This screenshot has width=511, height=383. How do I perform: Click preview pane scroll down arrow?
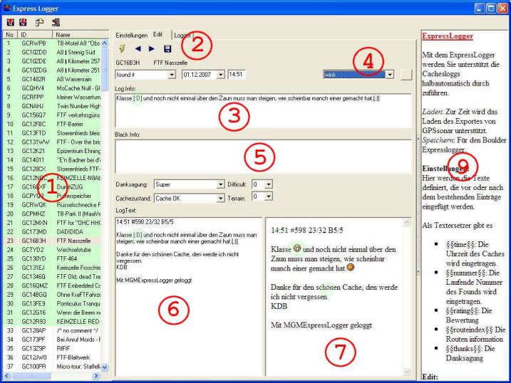(407, 372)
